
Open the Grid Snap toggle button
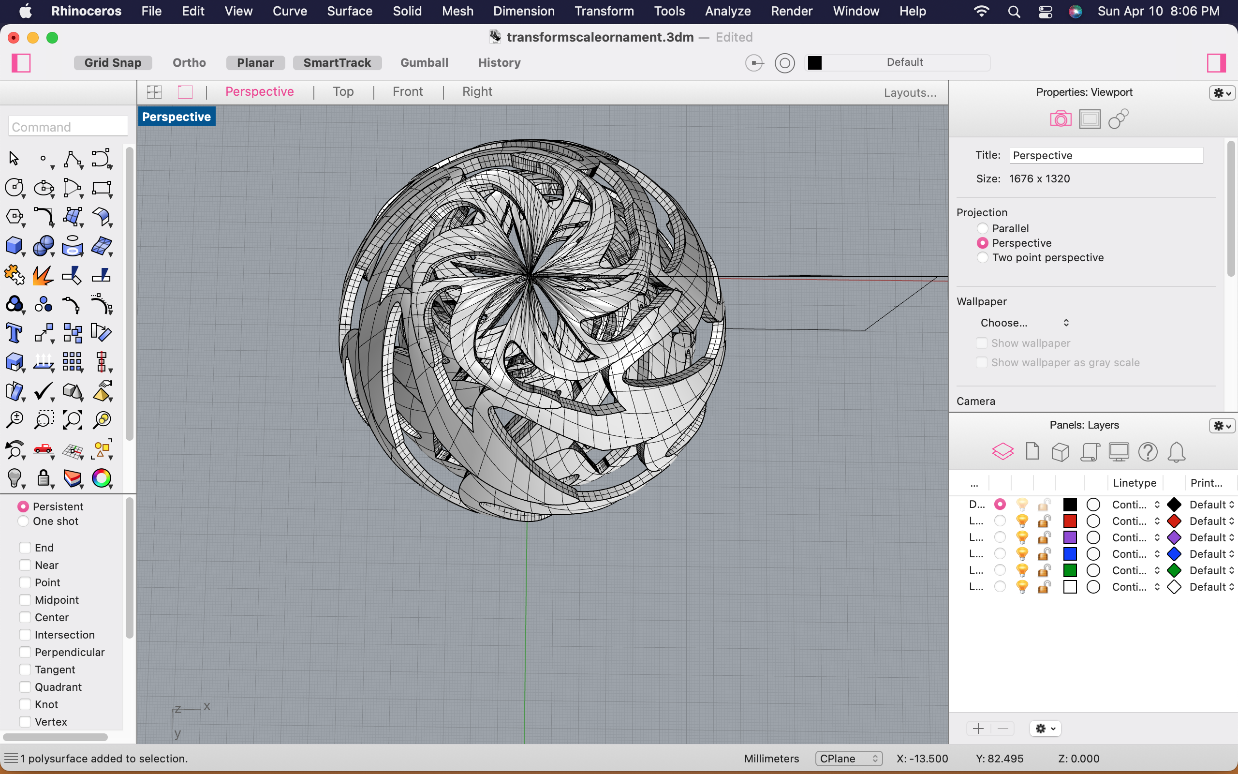click(x=113, y=62)
